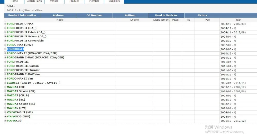This screenshot has height=134, width=257.
Task: Open the Search Parts menu
Action: (34, 1)
